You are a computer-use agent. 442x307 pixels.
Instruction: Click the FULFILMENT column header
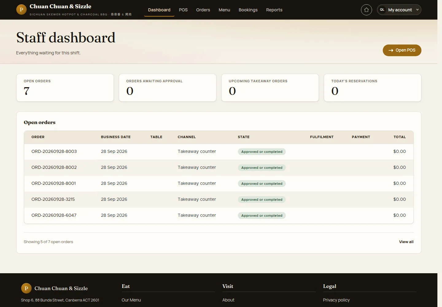pyautogui.click(x=322, y=137)
